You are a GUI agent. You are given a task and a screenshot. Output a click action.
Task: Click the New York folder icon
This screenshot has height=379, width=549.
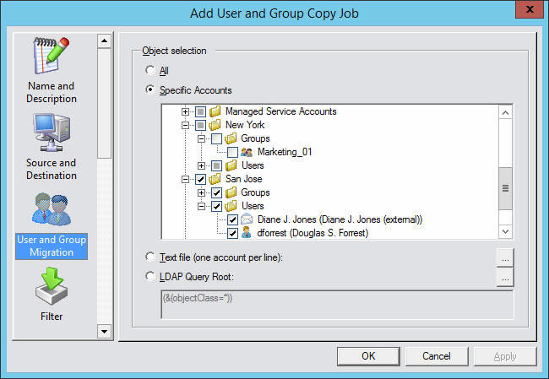point(215,125)
